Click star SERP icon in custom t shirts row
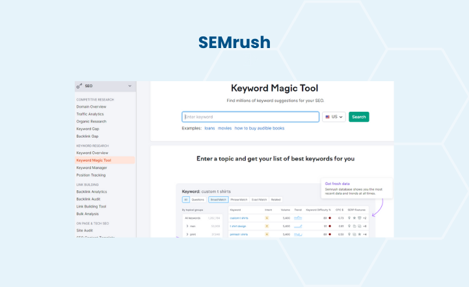Image resolution: width=469 pixels, height=287 pixels. click(355, 218)
